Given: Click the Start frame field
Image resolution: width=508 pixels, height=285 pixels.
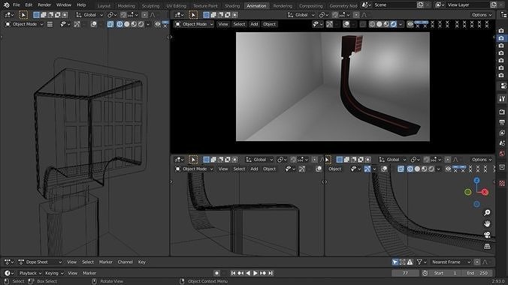Looking at the screenshot, I should (x=446, y=273).
